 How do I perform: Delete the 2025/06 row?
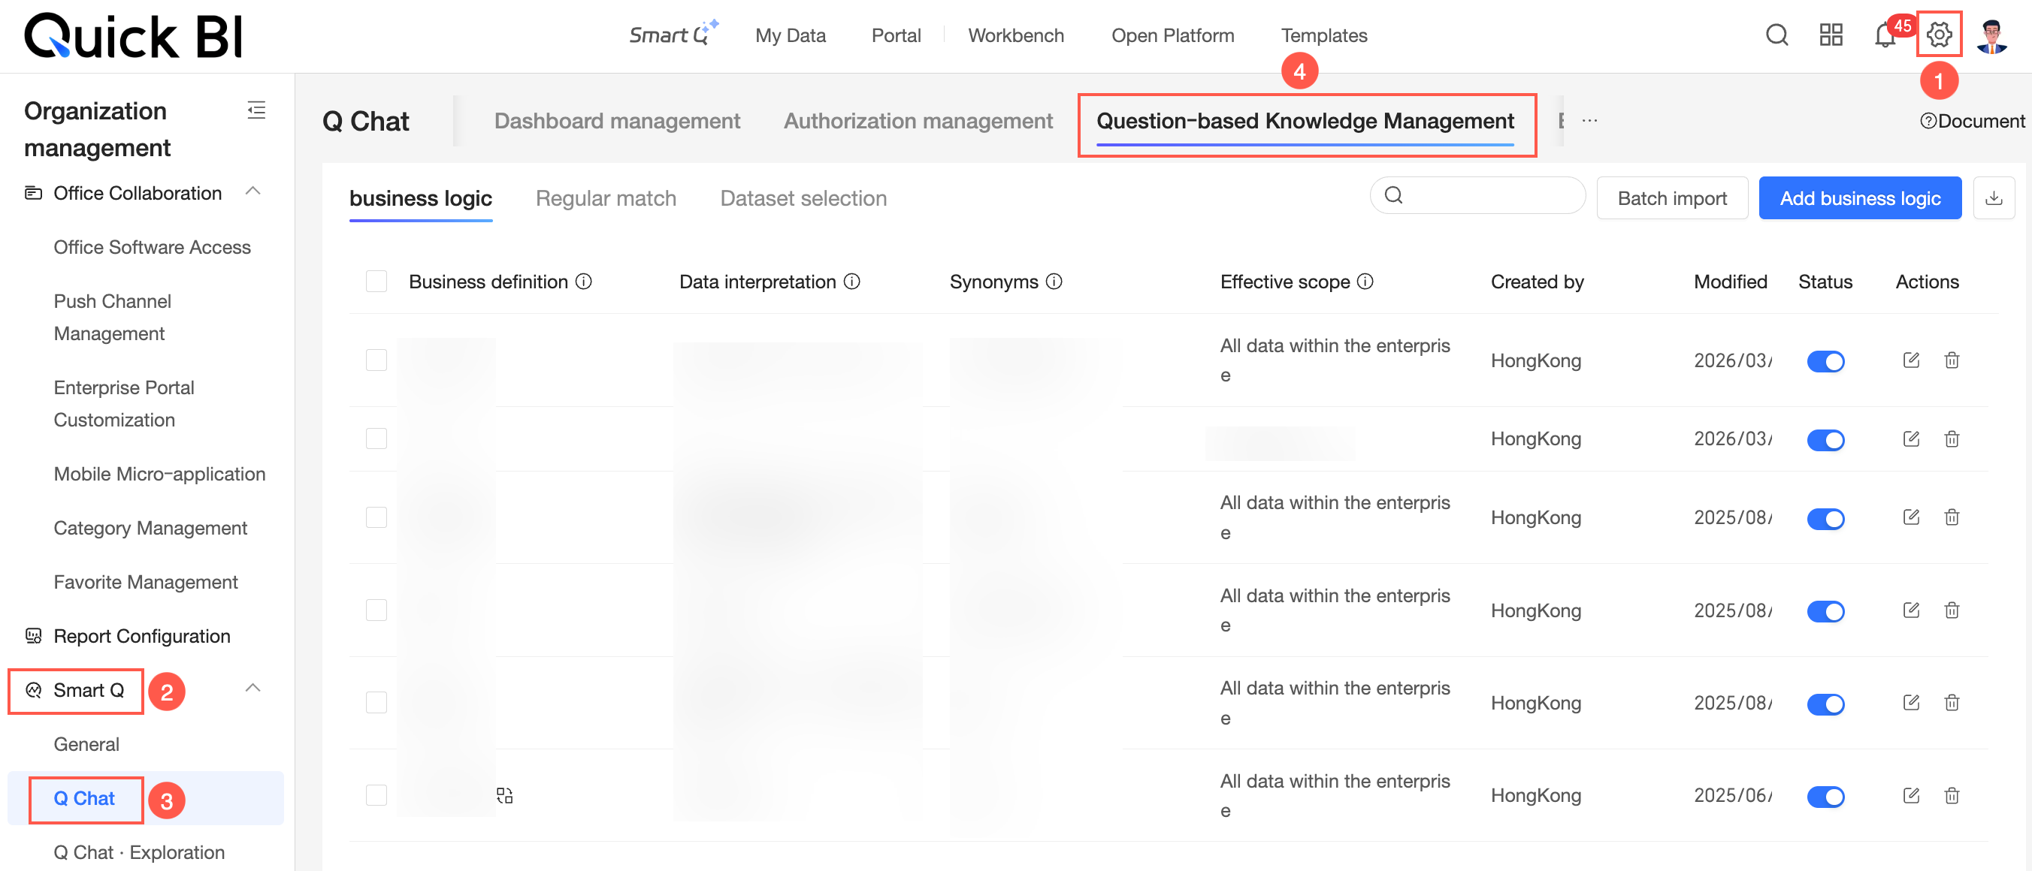(1952, 795)
